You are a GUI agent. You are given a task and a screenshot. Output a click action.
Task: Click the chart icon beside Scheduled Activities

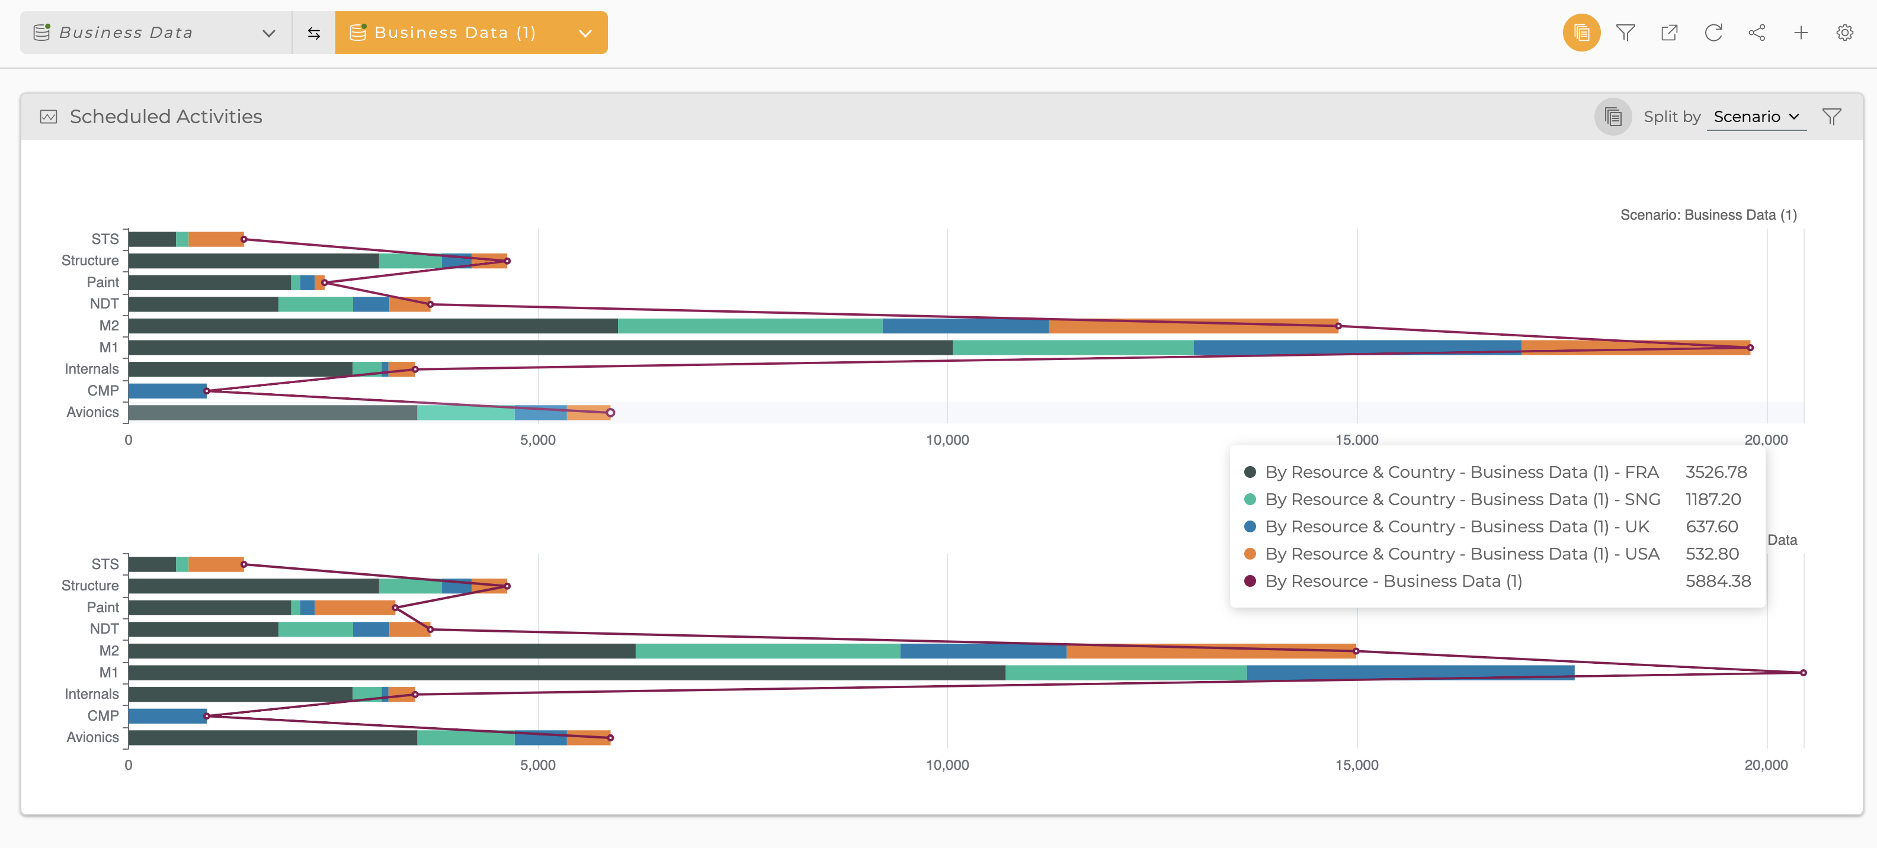48,117
